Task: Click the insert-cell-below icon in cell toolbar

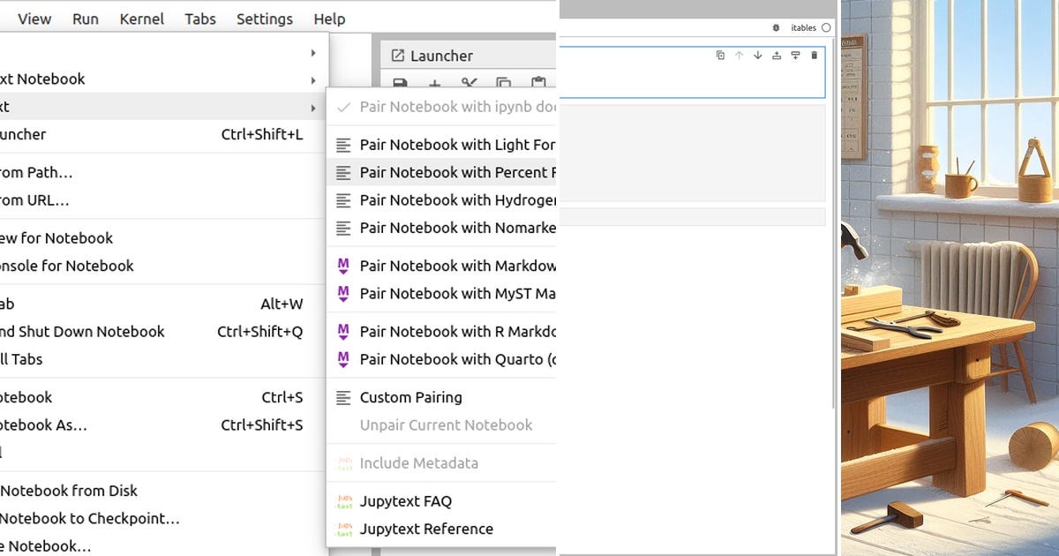Action: (x=795, y=55)
